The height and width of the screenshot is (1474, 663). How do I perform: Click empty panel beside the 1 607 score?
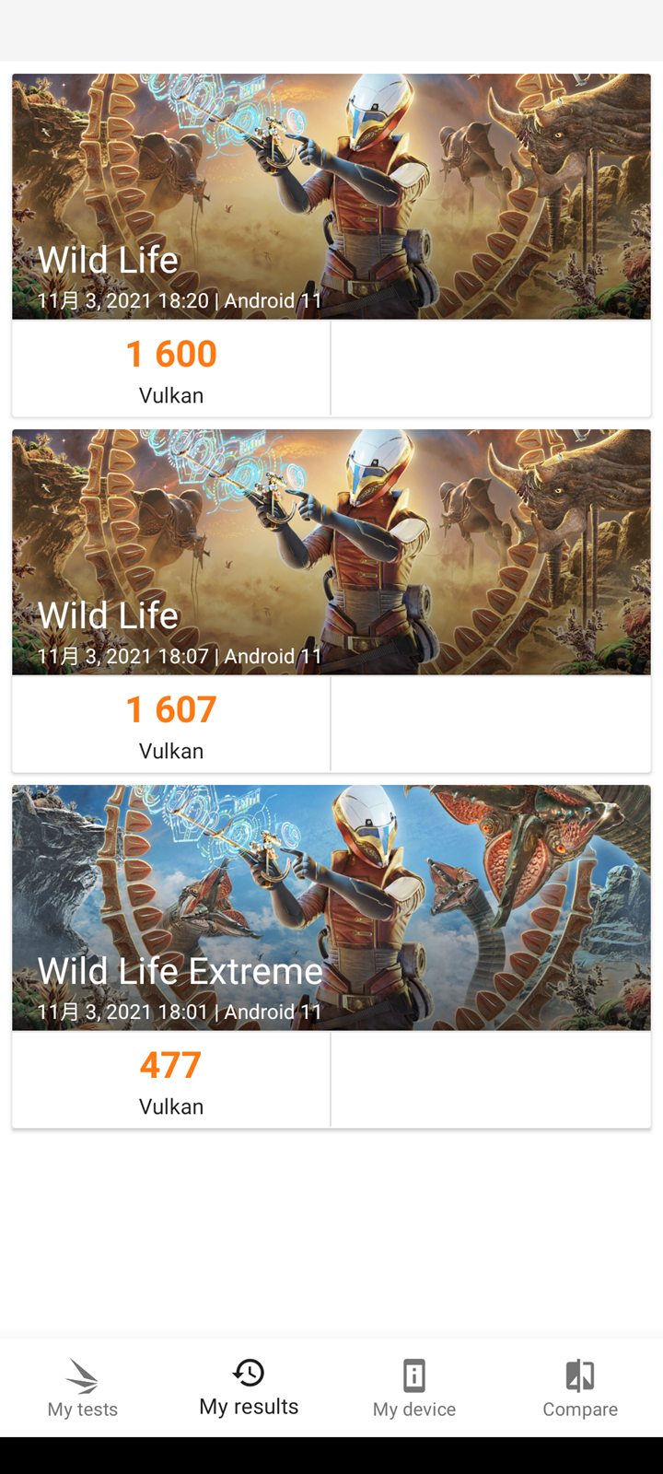[x=490, y=724]
